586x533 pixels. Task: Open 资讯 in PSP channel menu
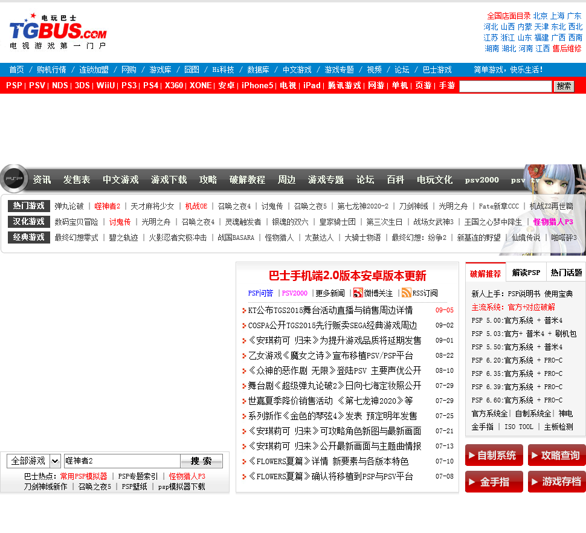point(42,180)
